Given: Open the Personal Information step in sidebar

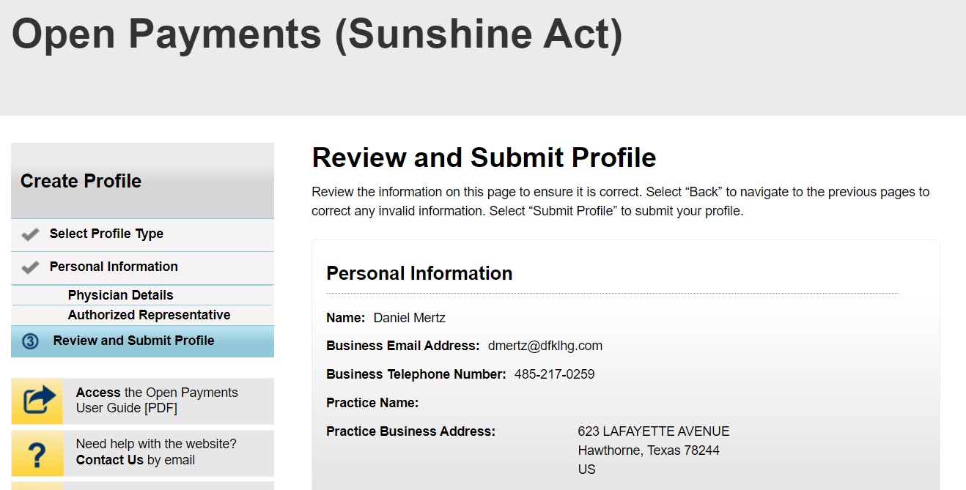Looking at the screenshot, I should [114, 267].
